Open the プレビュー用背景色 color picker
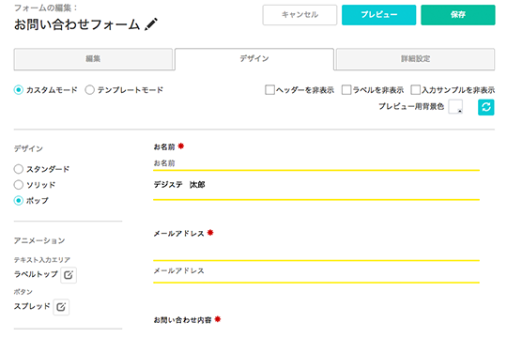Viewport: 507px width, 338px height. pyautogui.click(x=455, y=106)
